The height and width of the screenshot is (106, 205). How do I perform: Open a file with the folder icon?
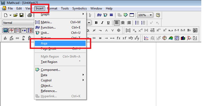pos(15,15)
